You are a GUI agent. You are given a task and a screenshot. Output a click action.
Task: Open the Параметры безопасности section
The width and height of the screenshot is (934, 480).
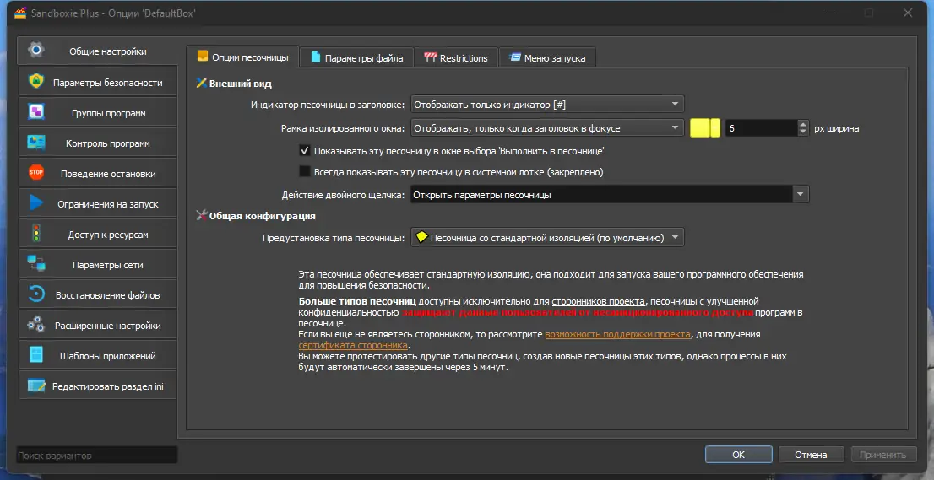98,82
